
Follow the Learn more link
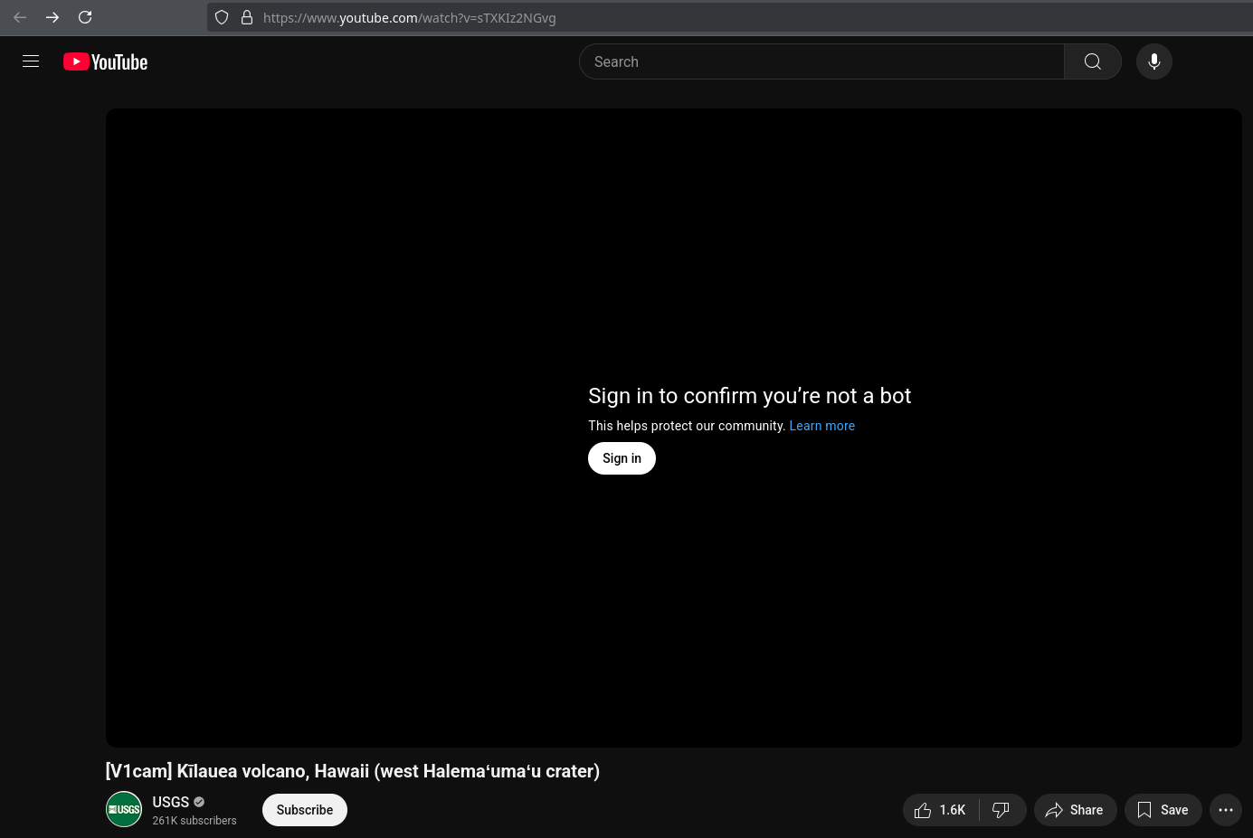coord(821,426)
